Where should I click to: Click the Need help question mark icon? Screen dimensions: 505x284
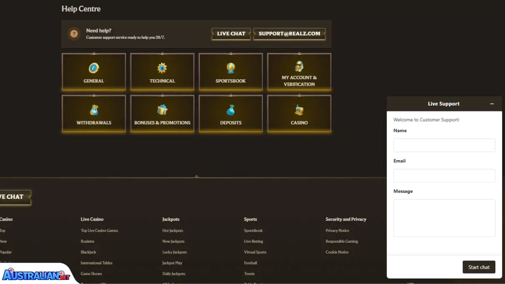point(74,34)
